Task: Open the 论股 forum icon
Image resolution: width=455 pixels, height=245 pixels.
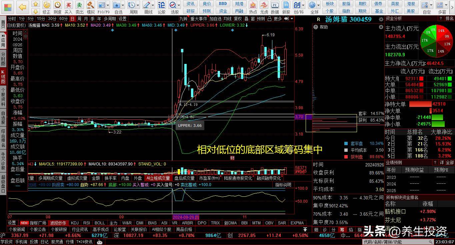Action: [x=162, y=5]
